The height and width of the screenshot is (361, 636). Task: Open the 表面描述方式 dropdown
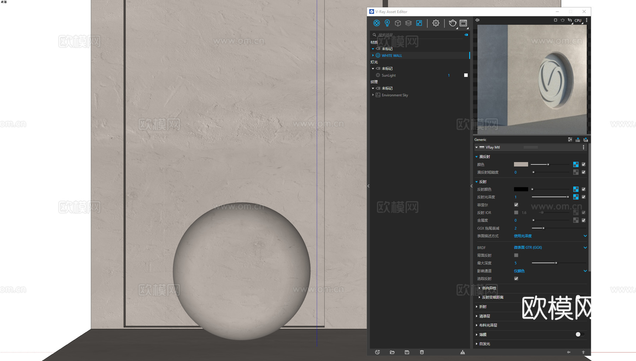click(550, 236)
